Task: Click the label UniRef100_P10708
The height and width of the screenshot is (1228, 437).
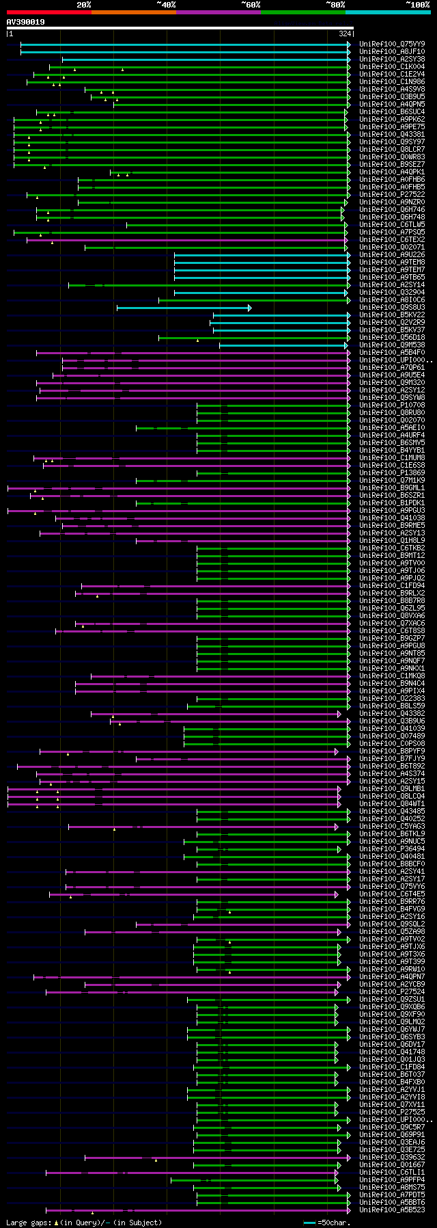Action: [392, 405]
